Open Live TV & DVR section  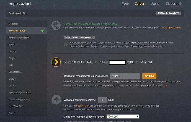click(x=26, y=106)
